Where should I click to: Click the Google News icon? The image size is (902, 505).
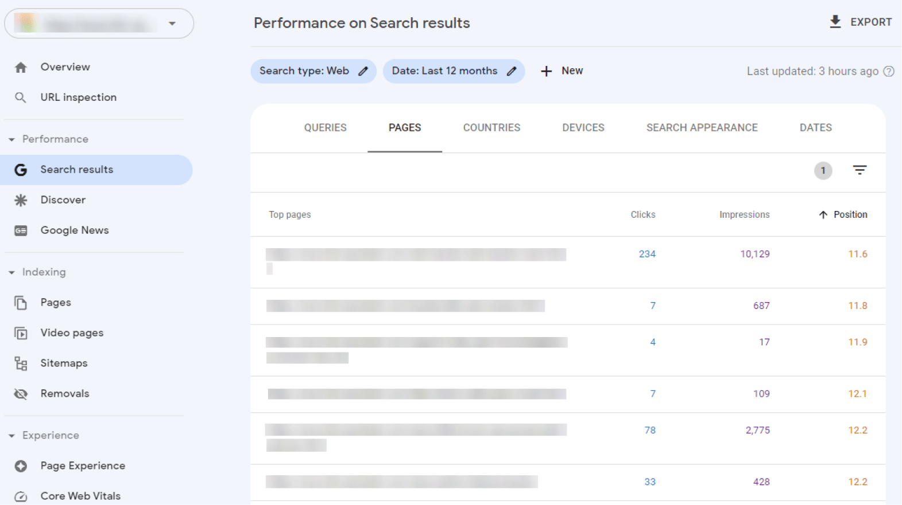tap(21, 230)
